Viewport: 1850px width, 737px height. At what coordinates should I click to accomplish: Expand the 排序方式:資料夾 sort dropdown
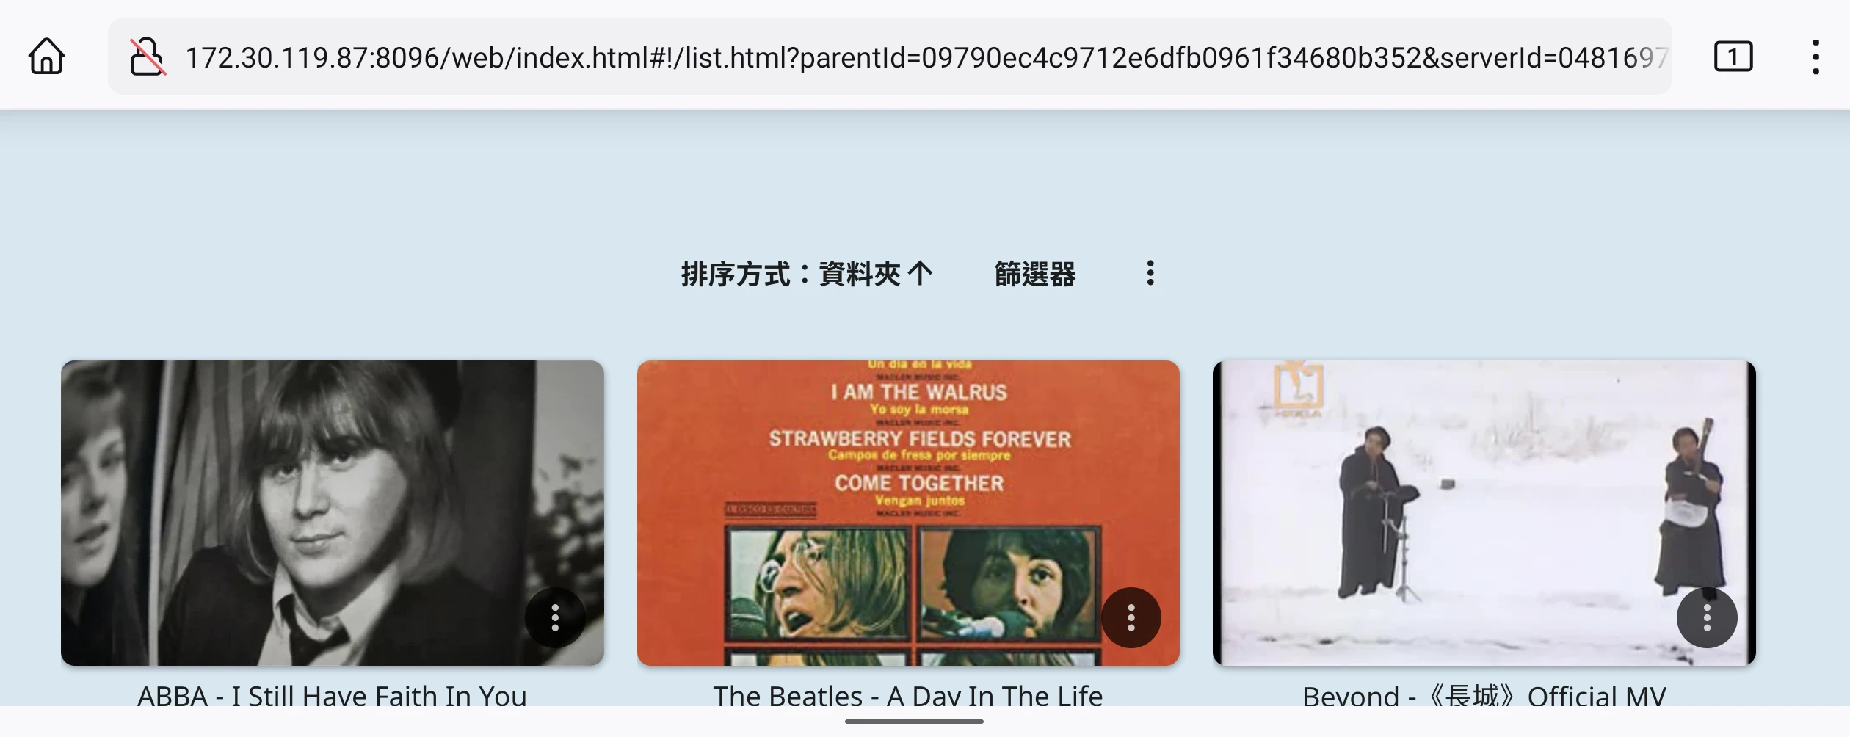coord(807,274)
